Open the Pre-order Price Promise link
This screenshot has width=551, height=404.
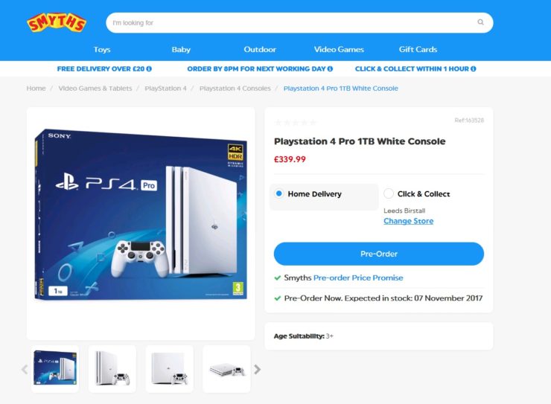(358, 278)
